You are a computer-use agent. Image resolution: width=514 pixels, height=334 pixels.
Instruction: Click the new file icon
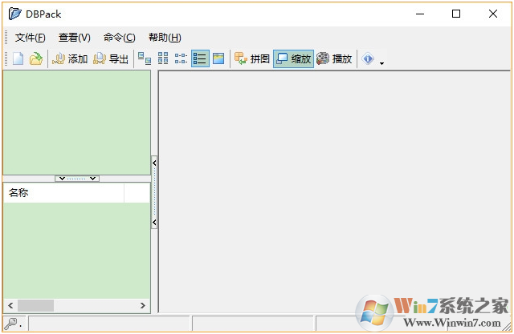click(x=18, y=58)
